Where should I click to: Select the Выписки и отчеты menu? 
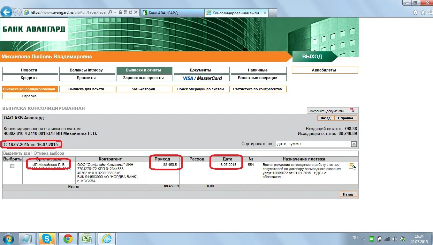[x=144, y=70]
